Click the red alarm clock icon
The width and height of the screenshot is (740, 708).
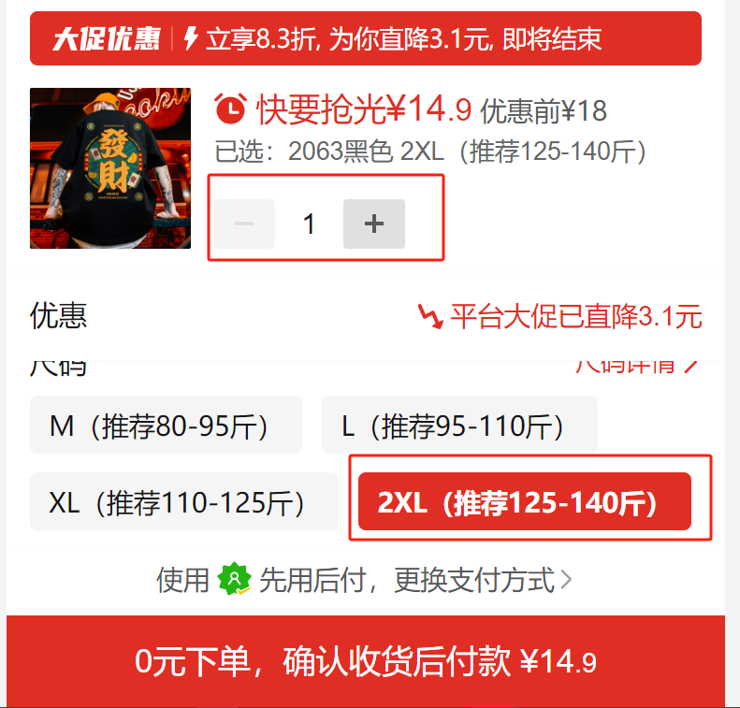(x=230, y=109)
